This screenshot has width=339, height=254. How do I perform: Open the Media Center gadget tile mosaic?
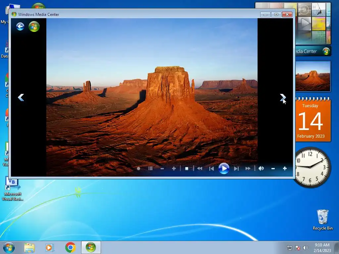(x=313, y=23)
